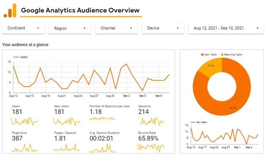Click the Google Analytics bar-chart logo
Image resolution: width=266 pixels, height=157 pixels.
click(10, 11)
